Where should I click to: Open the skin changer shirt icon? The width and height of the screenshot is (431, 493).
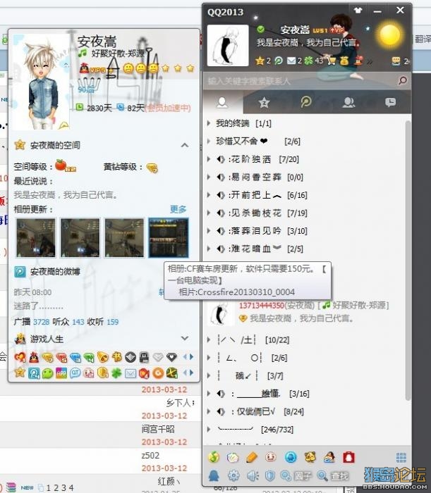[358, 11]
